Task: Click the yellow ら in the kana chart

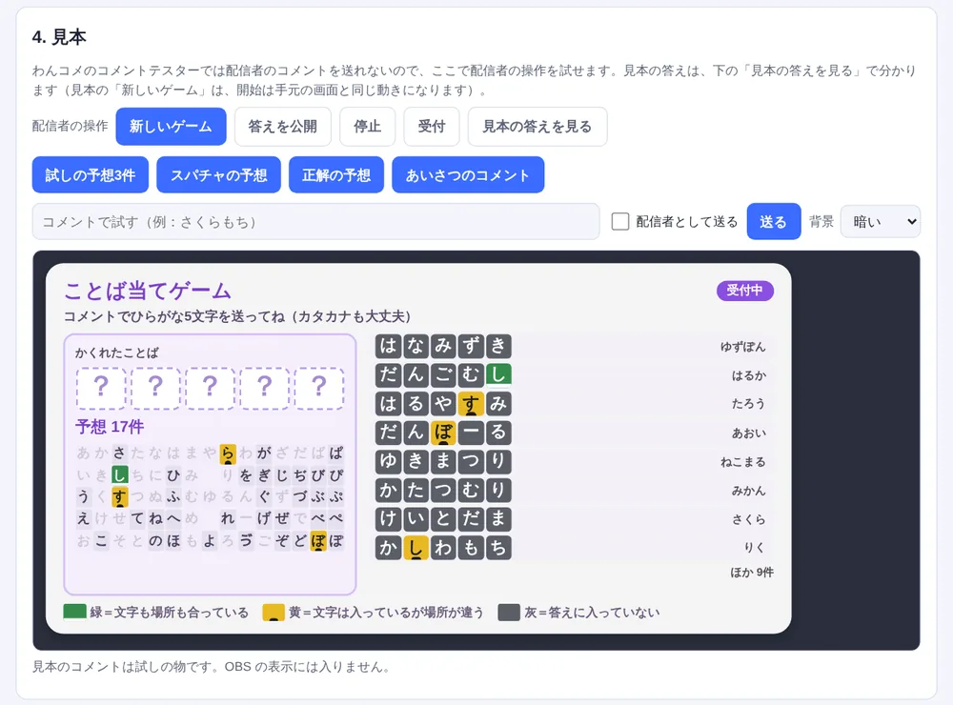Action: point(228,453)
